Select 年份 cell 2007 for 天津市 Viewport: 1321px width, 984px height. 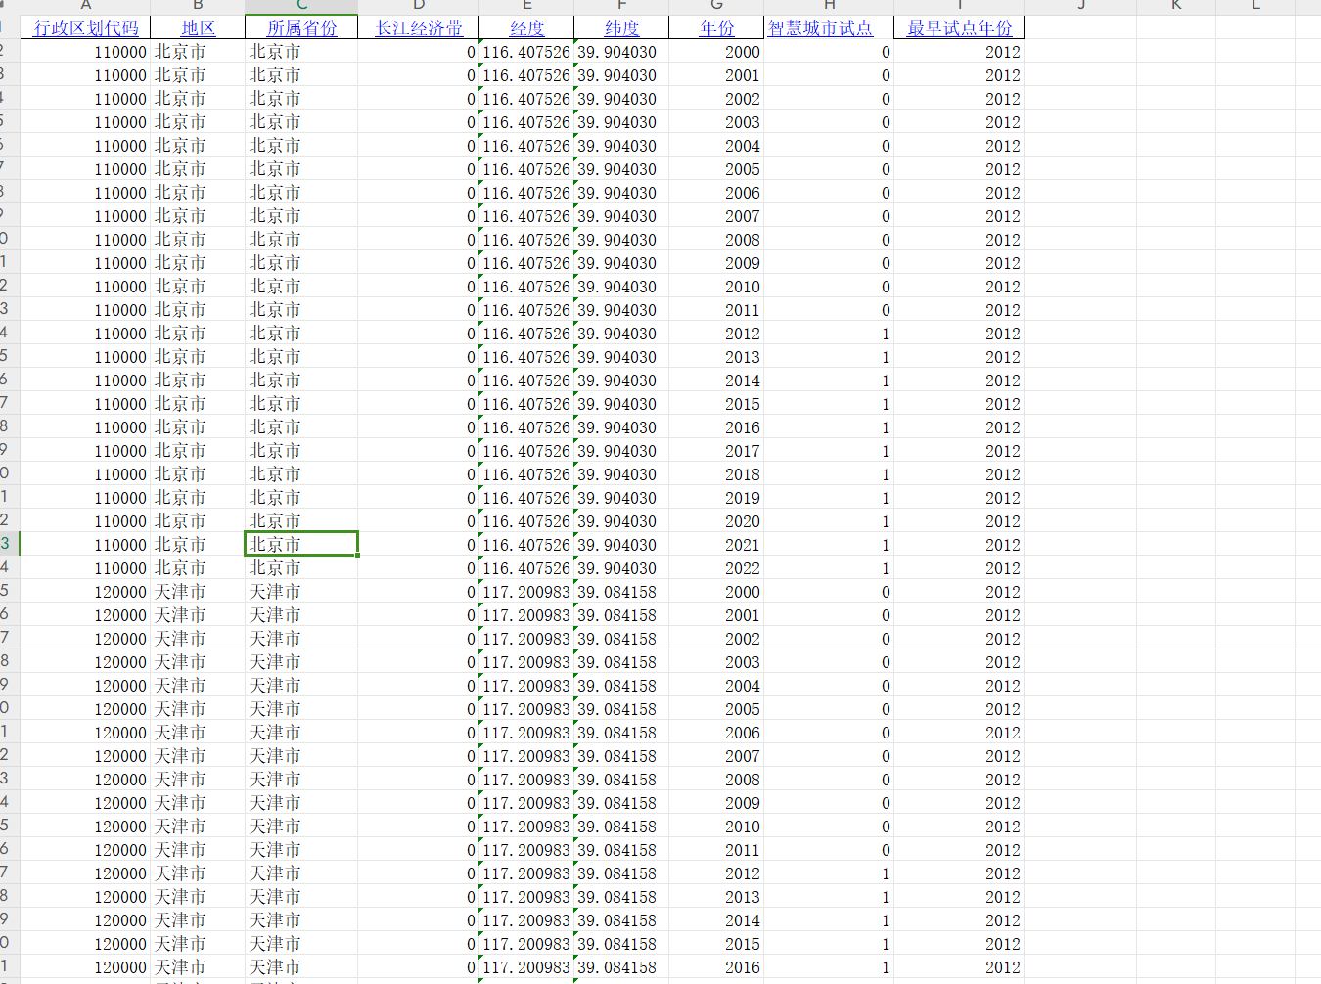pyautogui.click(x=716, y=756)
